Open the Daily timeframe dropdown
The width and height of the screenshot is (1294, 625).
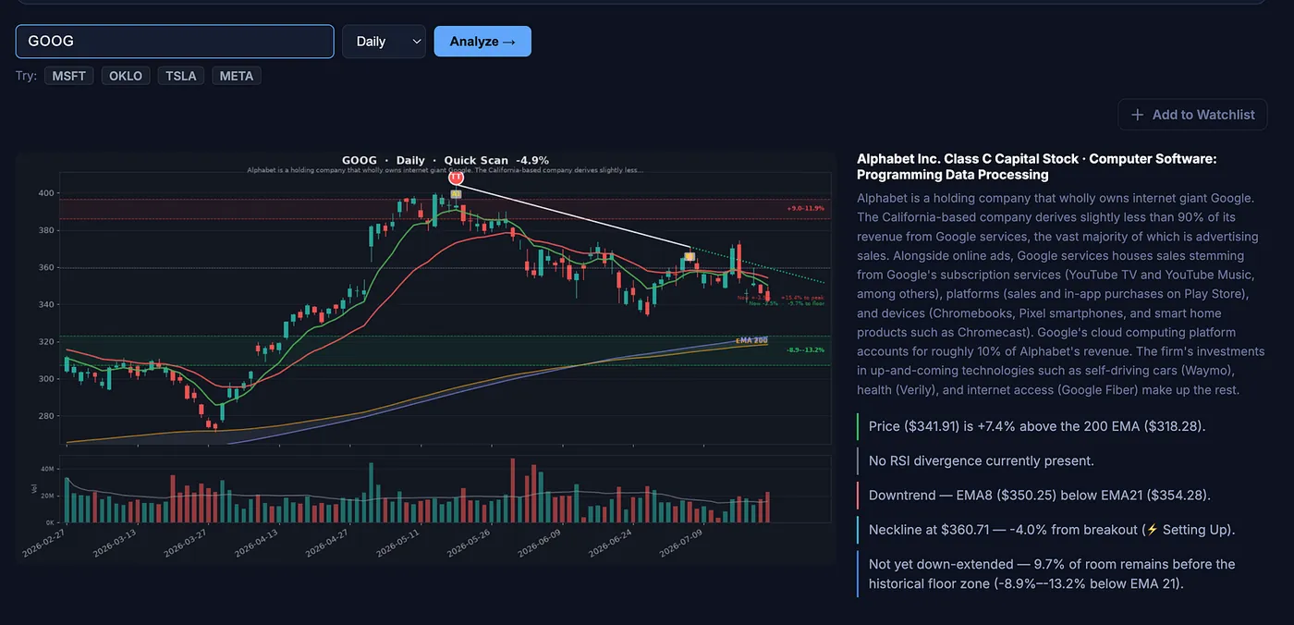click(384, 42)
